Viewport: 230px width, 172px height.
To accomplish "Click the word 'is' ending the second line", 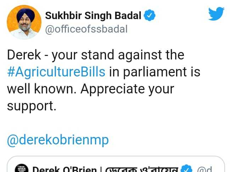I will (195, 72).
